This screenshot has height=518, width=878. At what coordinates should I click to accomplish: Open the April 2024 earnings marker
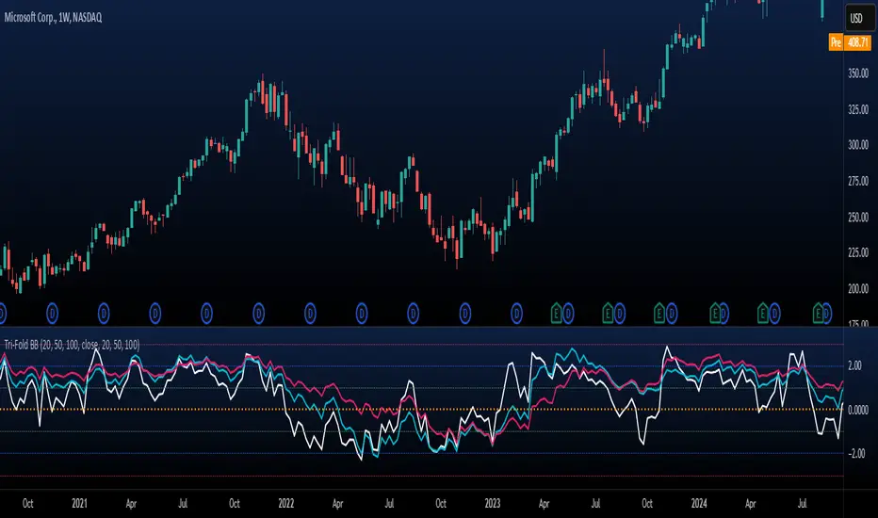[x=763, y=314]
